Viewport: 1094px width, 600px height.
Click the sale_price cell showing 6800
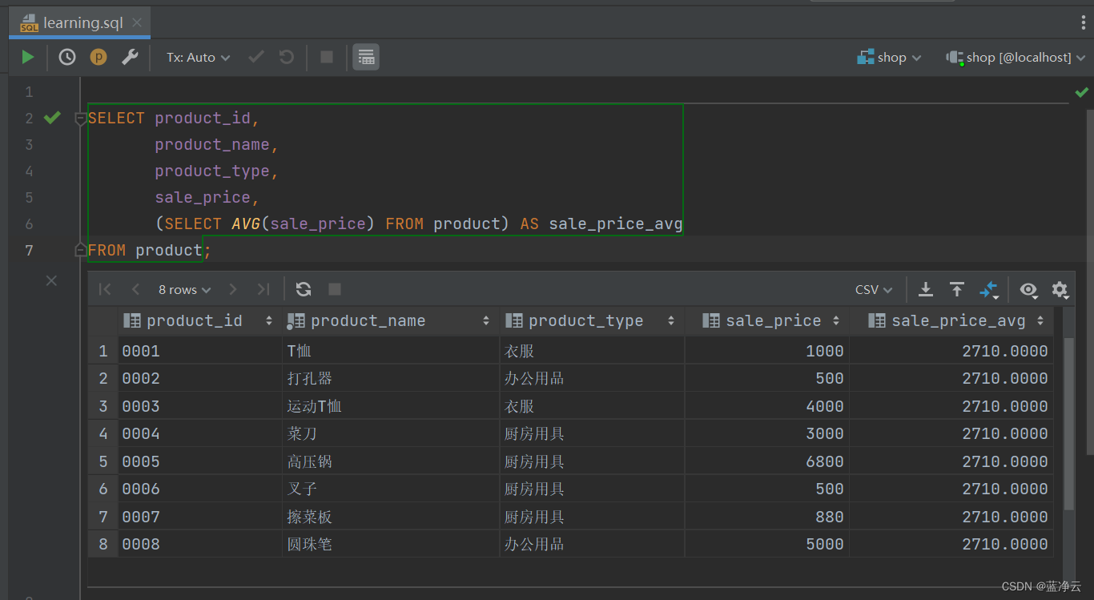point(767,461)
